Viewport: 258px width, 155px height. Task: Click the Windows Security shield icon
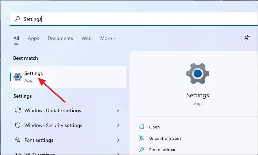click(18, 125)
